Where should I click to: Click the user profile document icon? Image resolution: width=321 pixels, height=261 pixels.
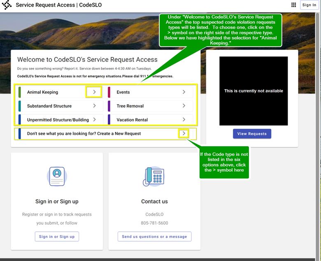tap(57, 176)
